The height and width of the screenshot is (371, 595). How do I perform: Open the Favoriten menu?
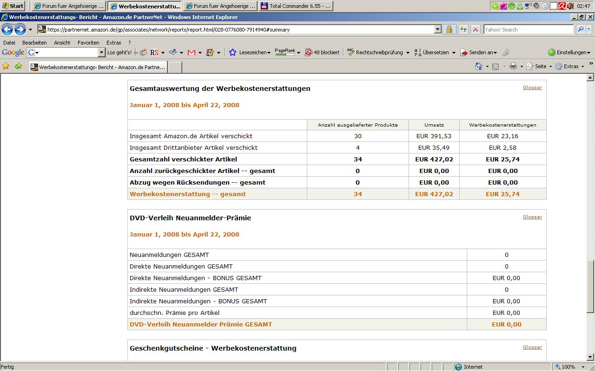pos(88,43)
